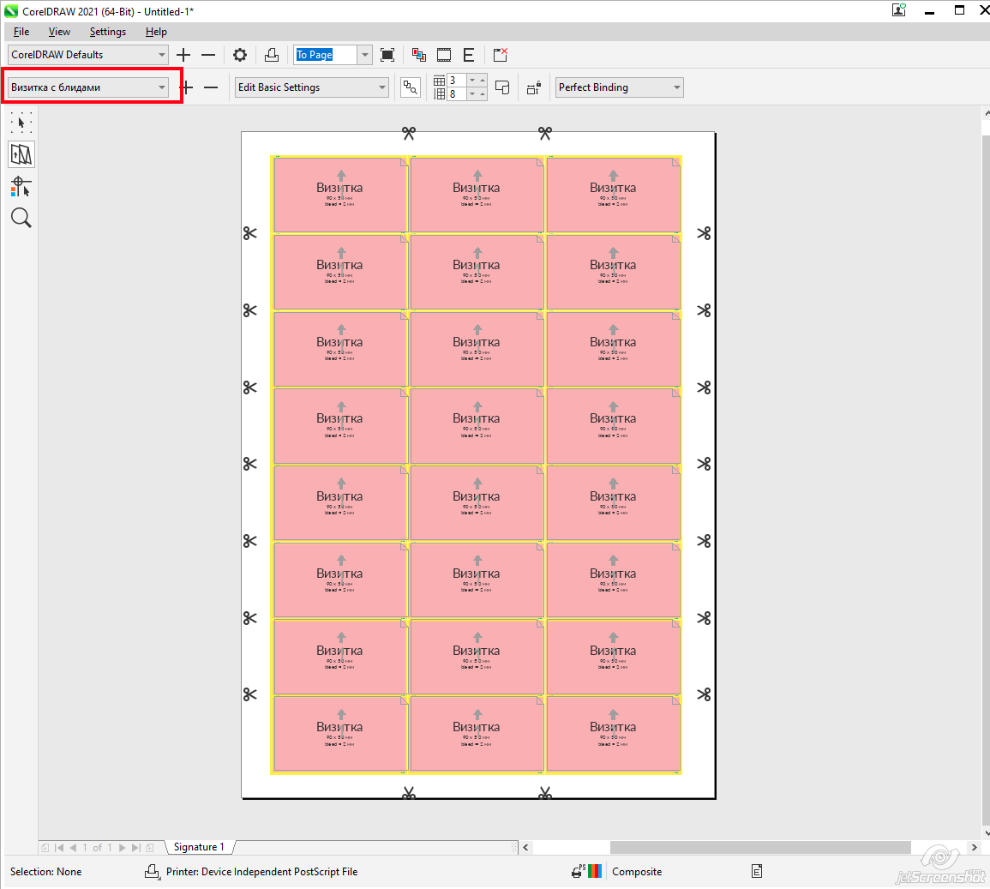Screen dimensions: 990x889
Task: Click the Printer: Device Independent PostScript File text
Action: (x=261, y=871)
